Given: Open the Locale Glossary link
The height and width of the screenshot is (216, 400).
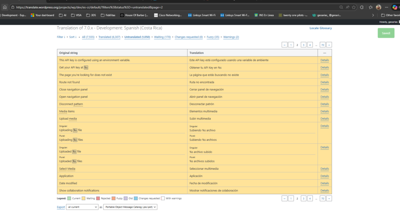Looking at the screenshot, I should point(321,29).
